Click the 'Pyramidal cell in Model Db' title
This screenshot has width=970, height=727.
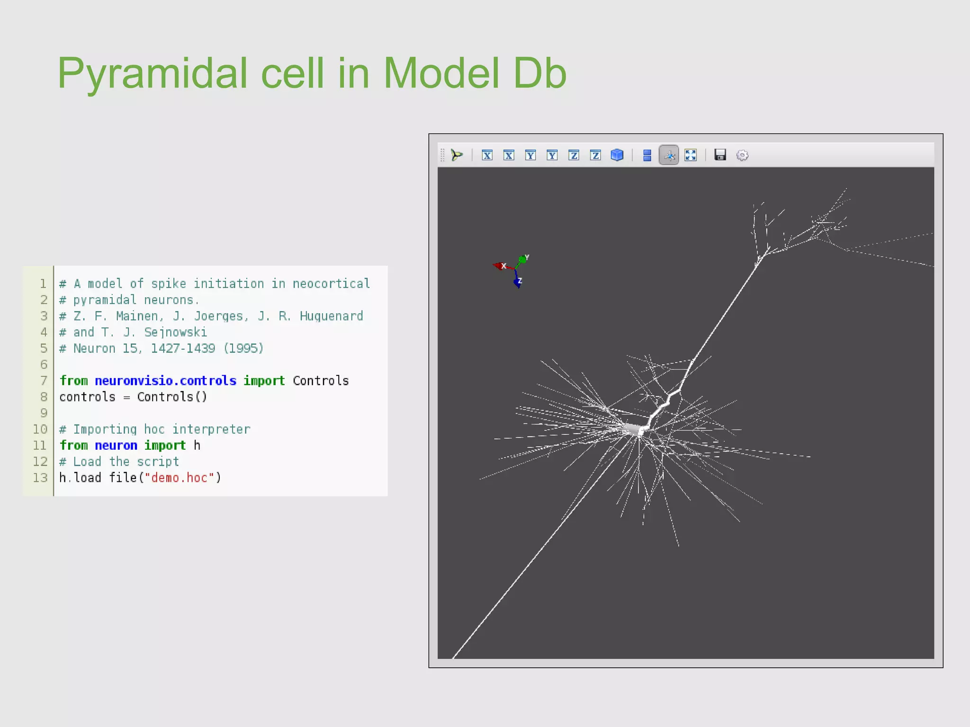click(312, 73)
